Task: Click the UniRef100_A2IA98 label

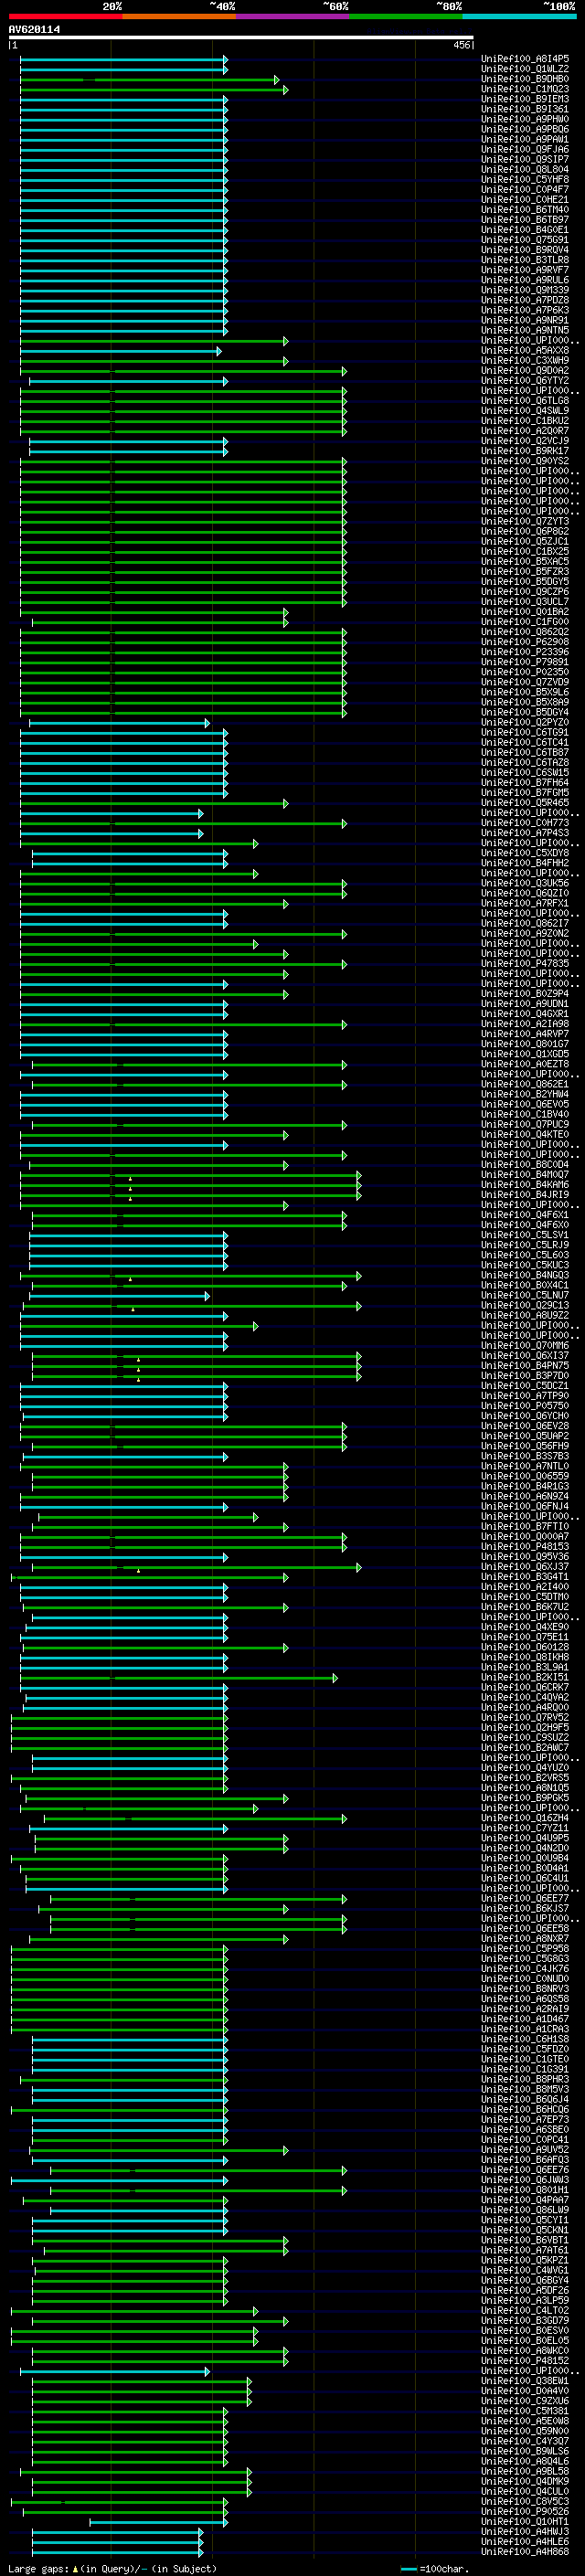Action: point(525,1024)
